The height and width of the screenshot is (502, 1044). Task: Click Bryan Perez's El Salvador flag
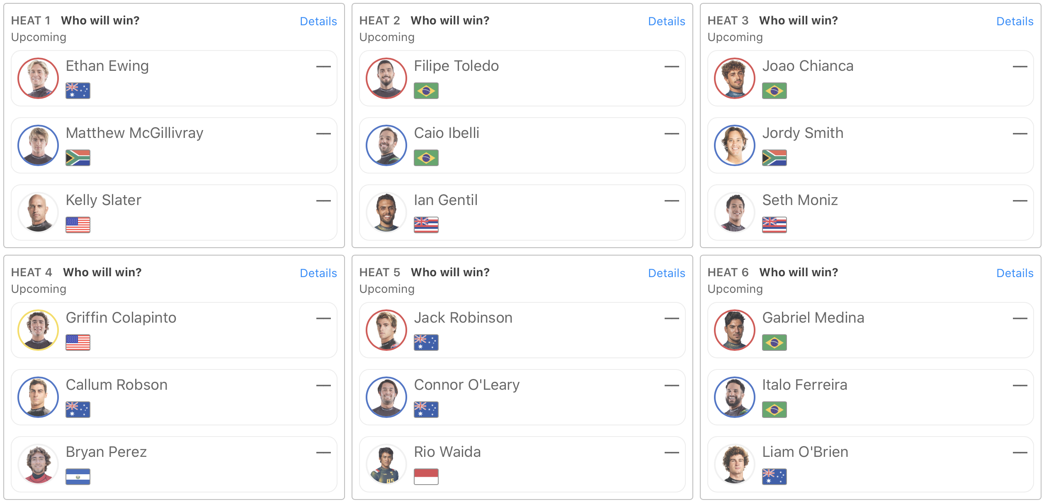pyautogui.click(x=78, y=477)
